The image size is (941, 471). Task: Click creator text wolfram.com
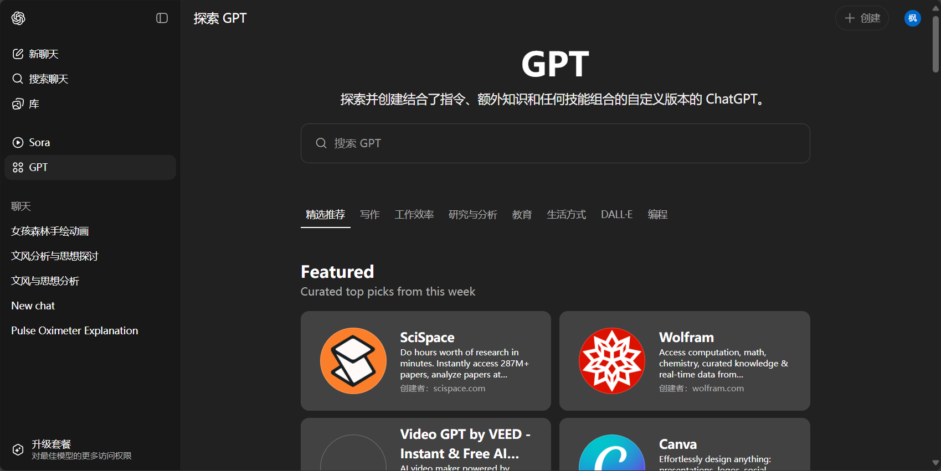(718, 389)
